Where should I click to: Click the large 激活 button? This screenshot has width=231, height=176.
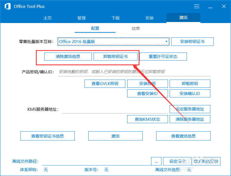coord(115,136)
